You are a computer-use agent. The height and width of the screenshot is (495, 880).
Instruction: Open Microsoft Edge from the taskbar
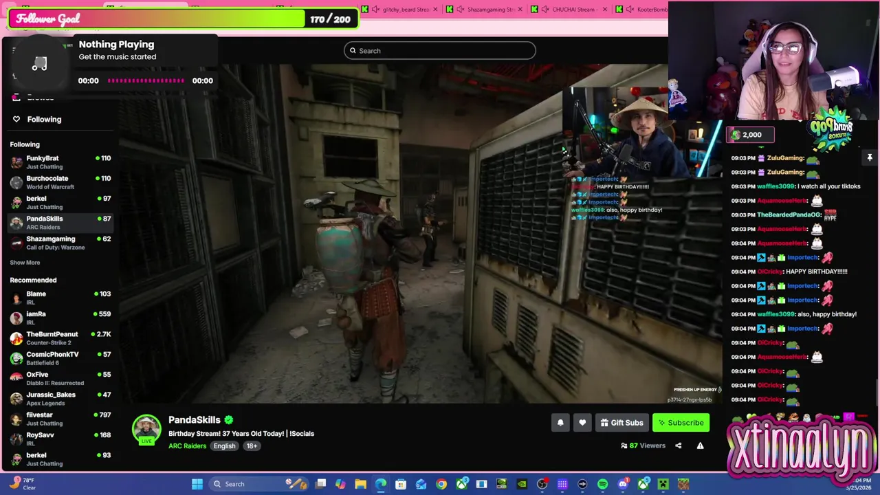point(380,484)
